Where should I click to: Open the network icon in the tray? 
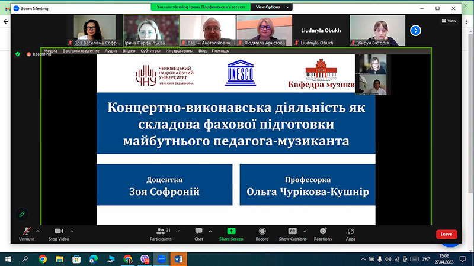397,259
